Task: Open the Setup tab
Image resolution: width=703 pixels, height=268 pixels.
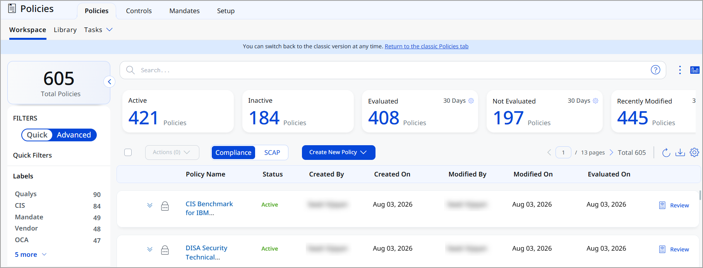Action: [x=226, y=11]
